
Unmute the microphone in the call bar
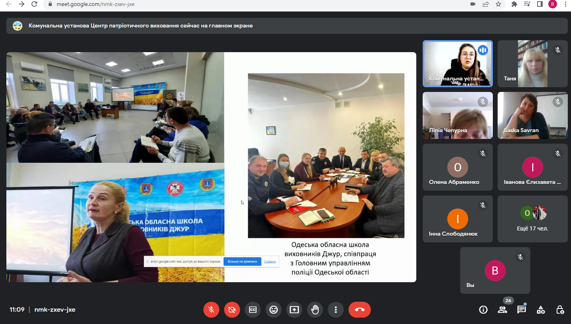(211, 310)
